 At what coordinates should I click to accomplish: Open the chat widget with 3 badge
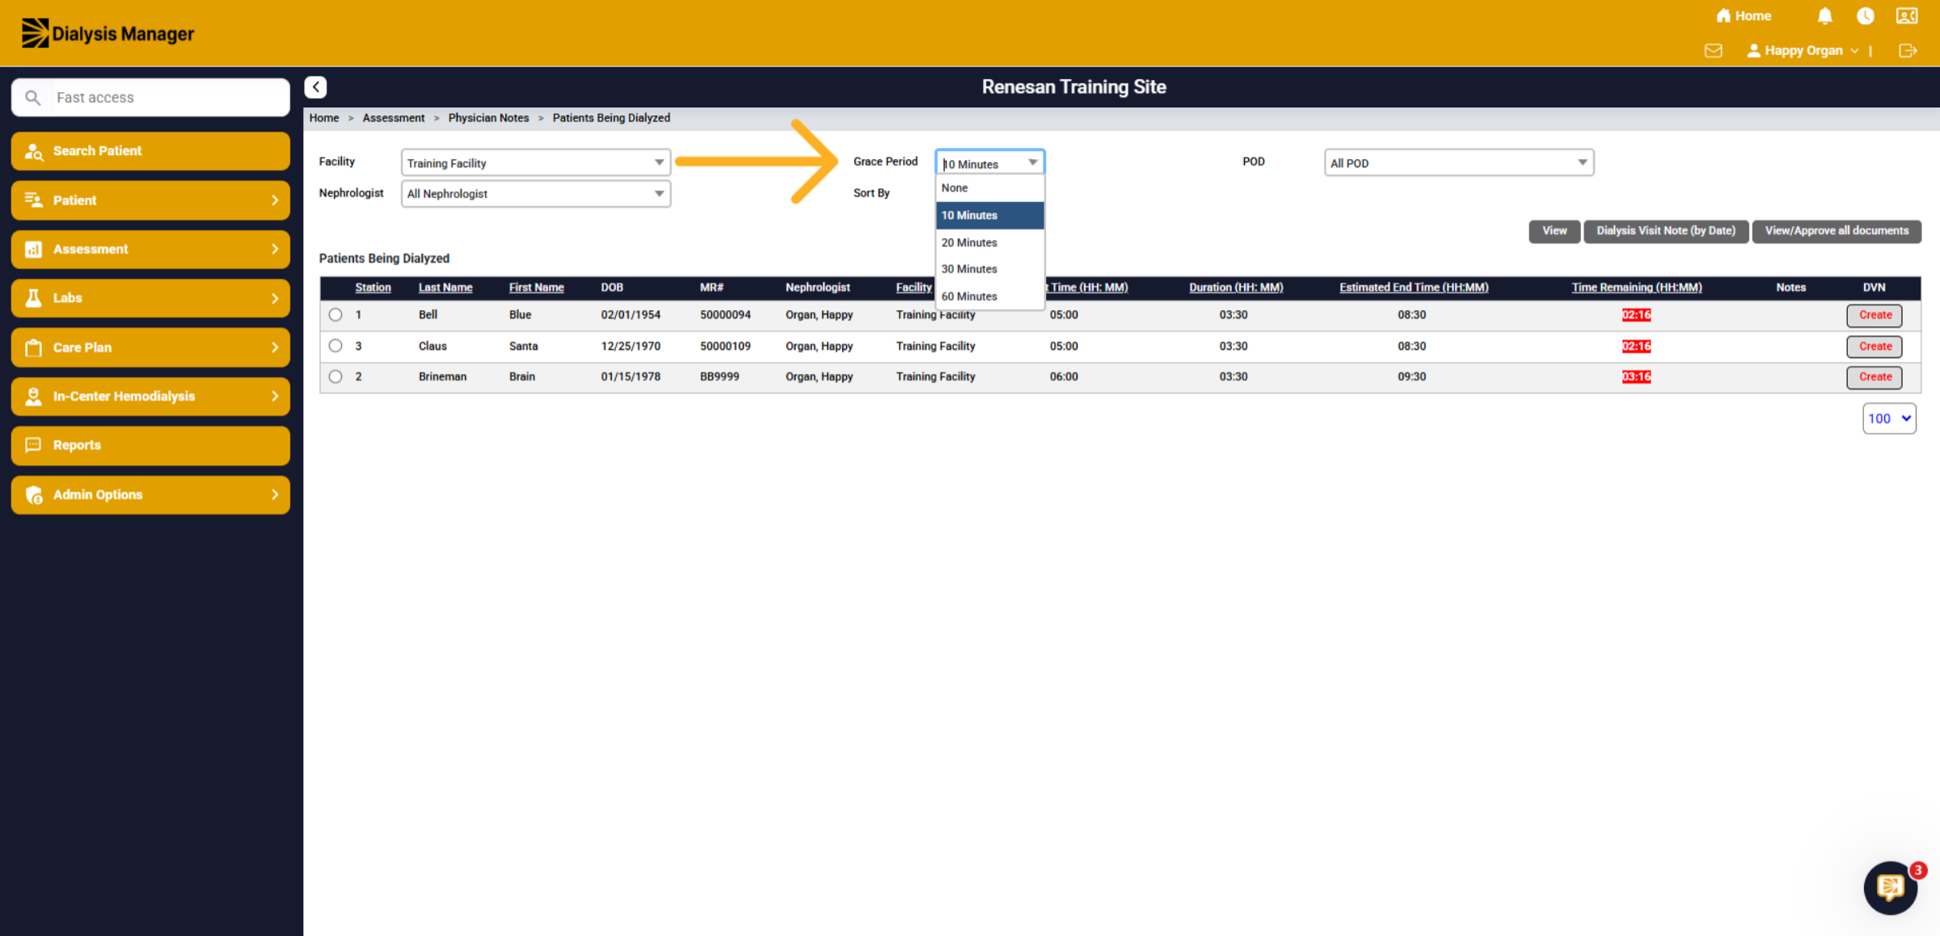[1890, 888]
